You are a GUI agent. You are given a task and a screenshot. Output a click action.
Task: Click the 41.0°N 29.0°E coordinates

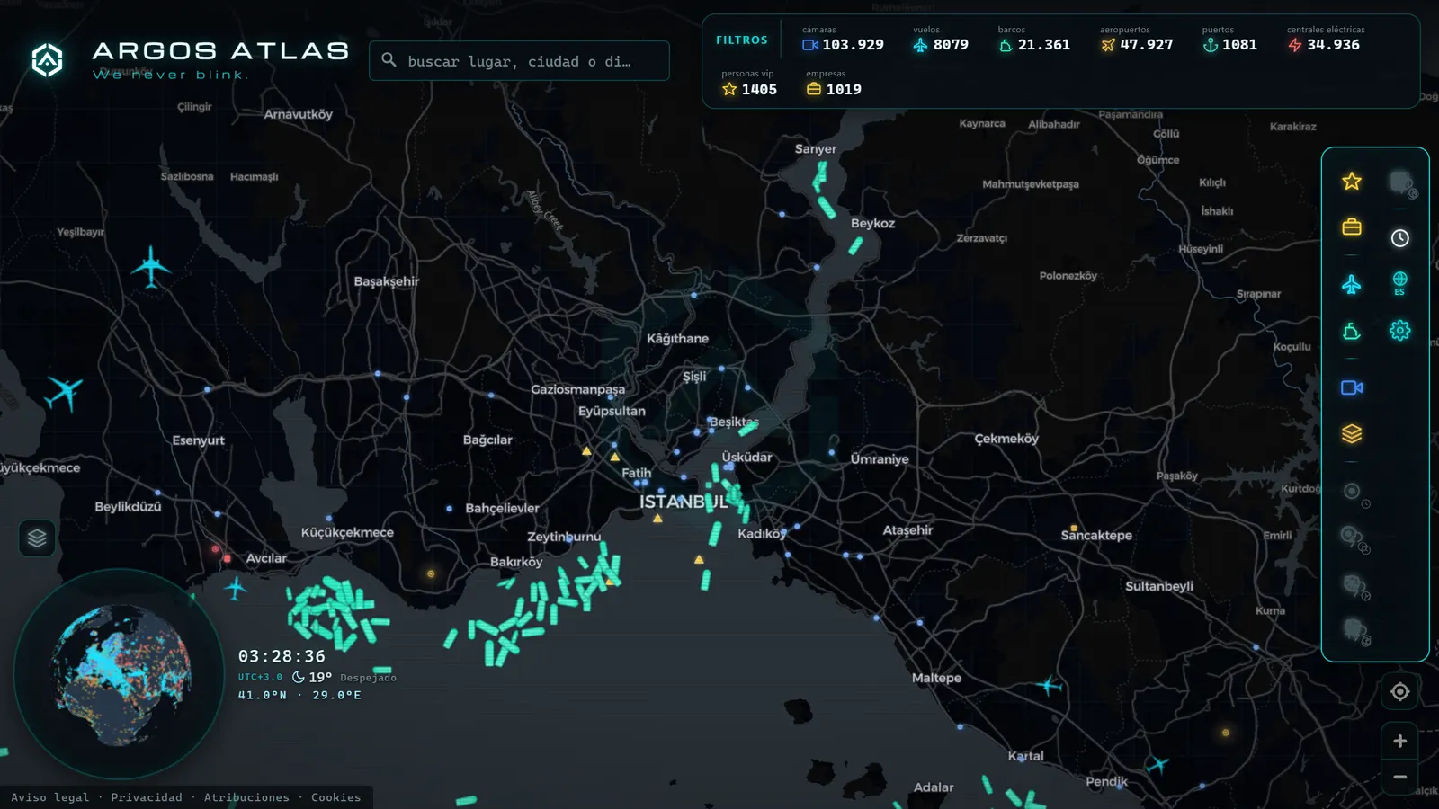(x=299, y=695)
